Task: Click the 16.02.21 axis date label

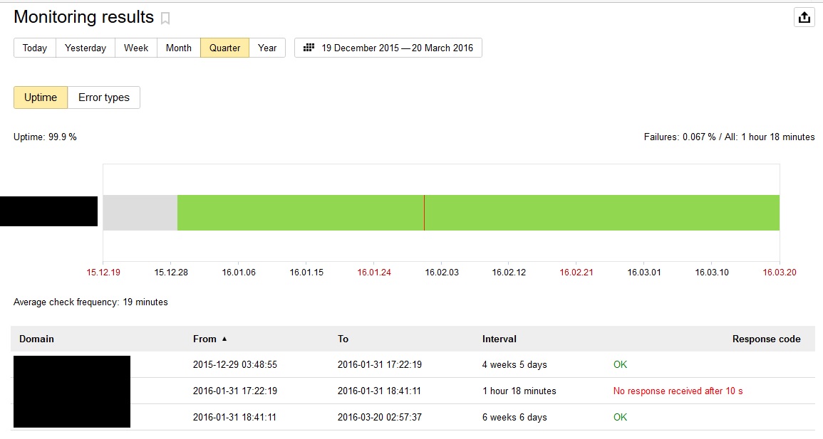Action: coord(576,273)
